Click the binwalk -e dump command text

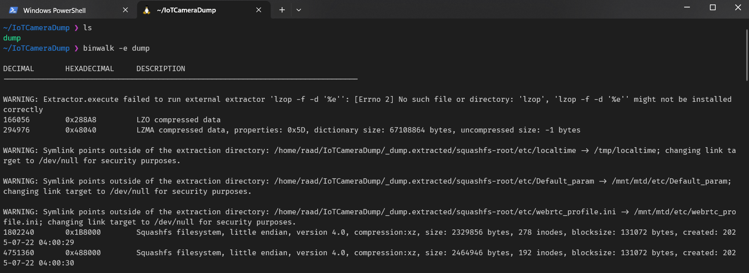[116, 48]
